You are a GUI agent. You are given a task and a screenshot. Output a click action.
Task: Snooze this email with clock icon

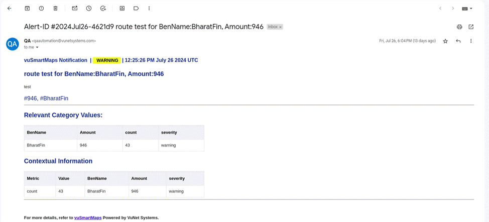coord(89,8)
